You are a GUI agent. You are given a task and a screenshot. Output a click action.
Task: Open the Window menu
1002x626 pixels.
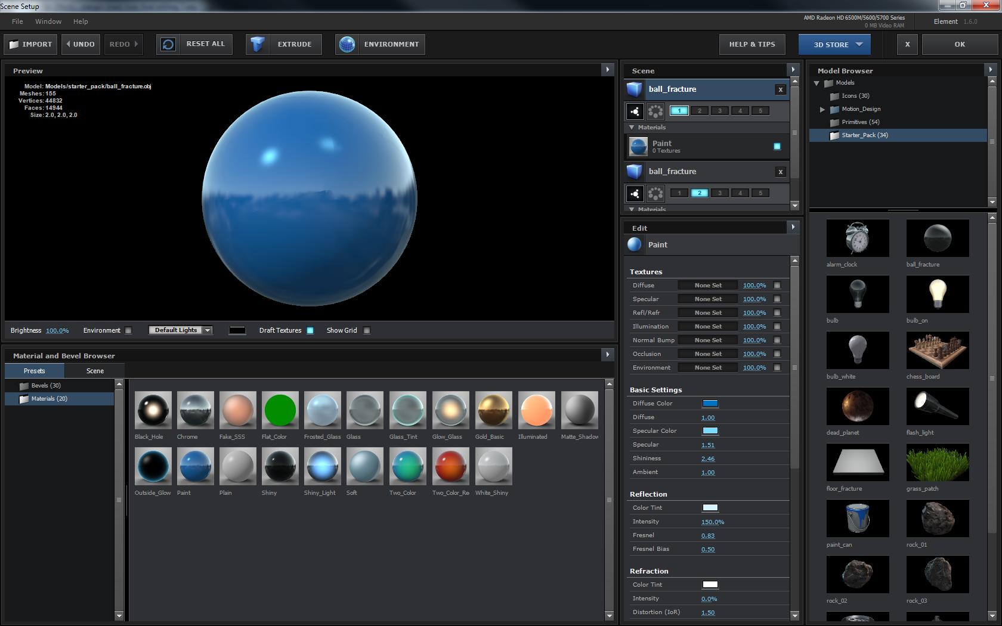pyautogui.click(x=48, y=21)
